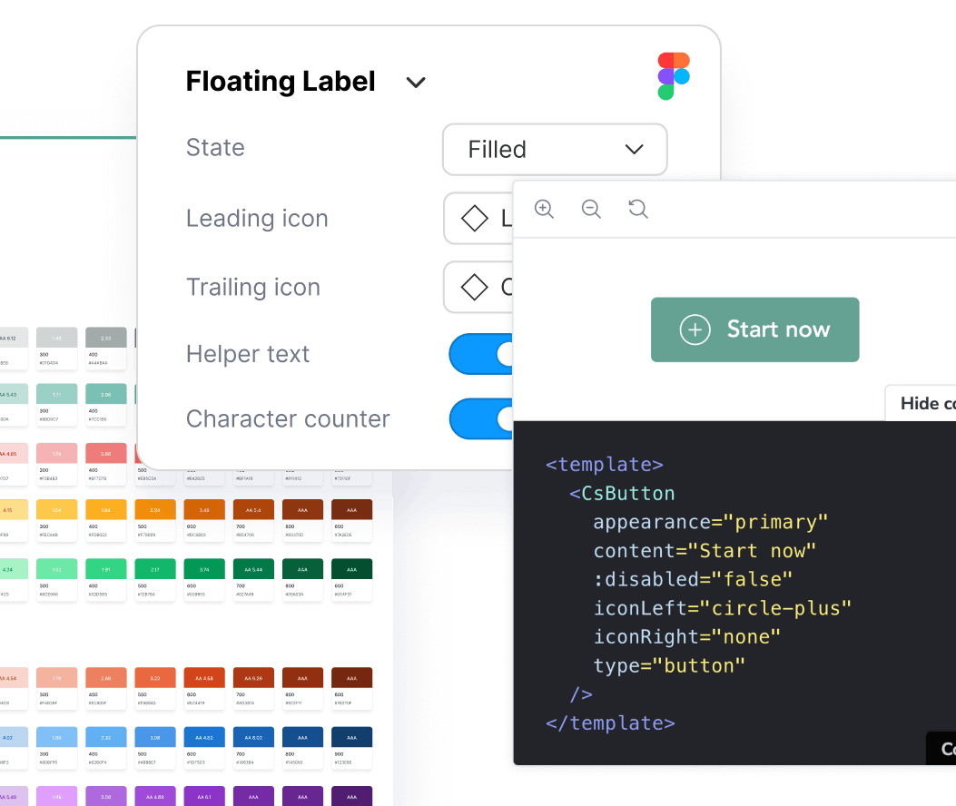Open the Leading icon dropdown

[x=478, y=218]
